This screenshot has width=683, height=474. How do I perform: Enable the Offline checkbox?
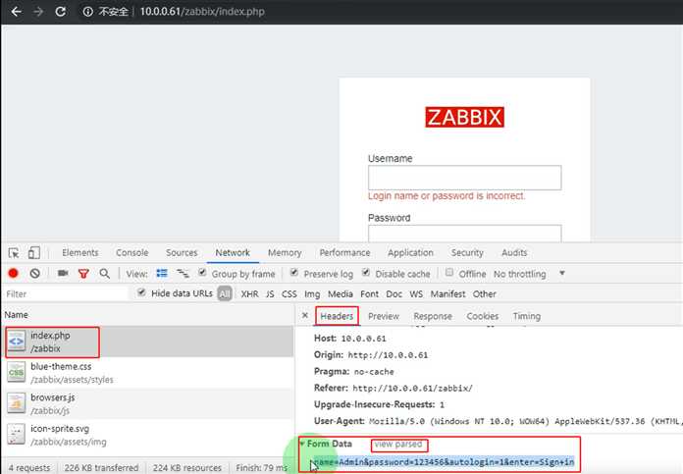(449, 272)
